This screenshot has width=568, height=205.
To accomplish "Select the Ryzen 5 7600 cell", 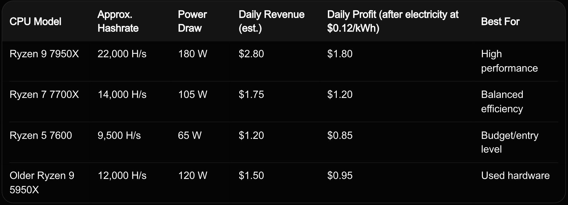I will tap(41, 135).
